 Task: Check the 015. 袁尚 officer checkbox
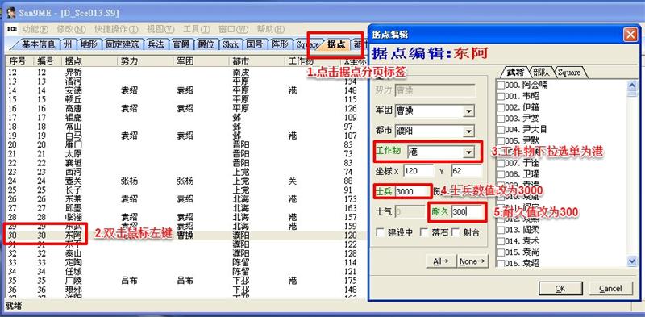tap(501, 252)
